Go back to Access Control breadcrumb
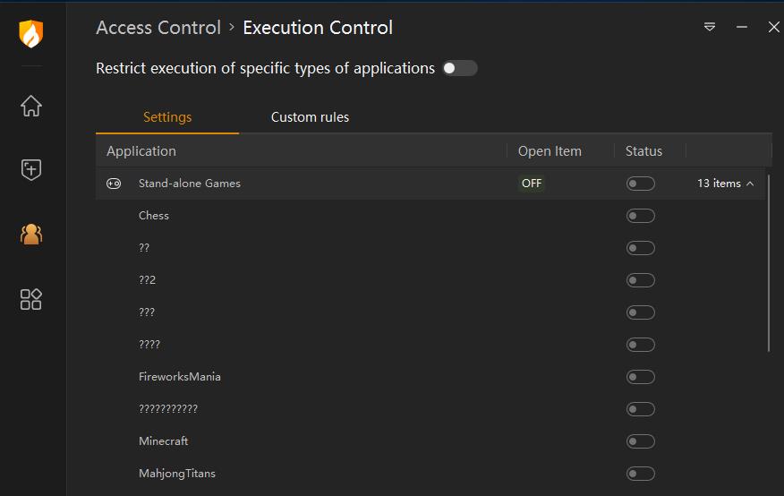784x496 pixels. point(158,28)
